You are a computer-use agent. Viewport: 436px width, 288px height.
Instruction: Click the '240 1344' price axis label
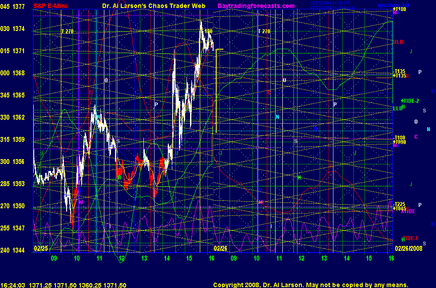pyautogui.click(x=12, y=250)
